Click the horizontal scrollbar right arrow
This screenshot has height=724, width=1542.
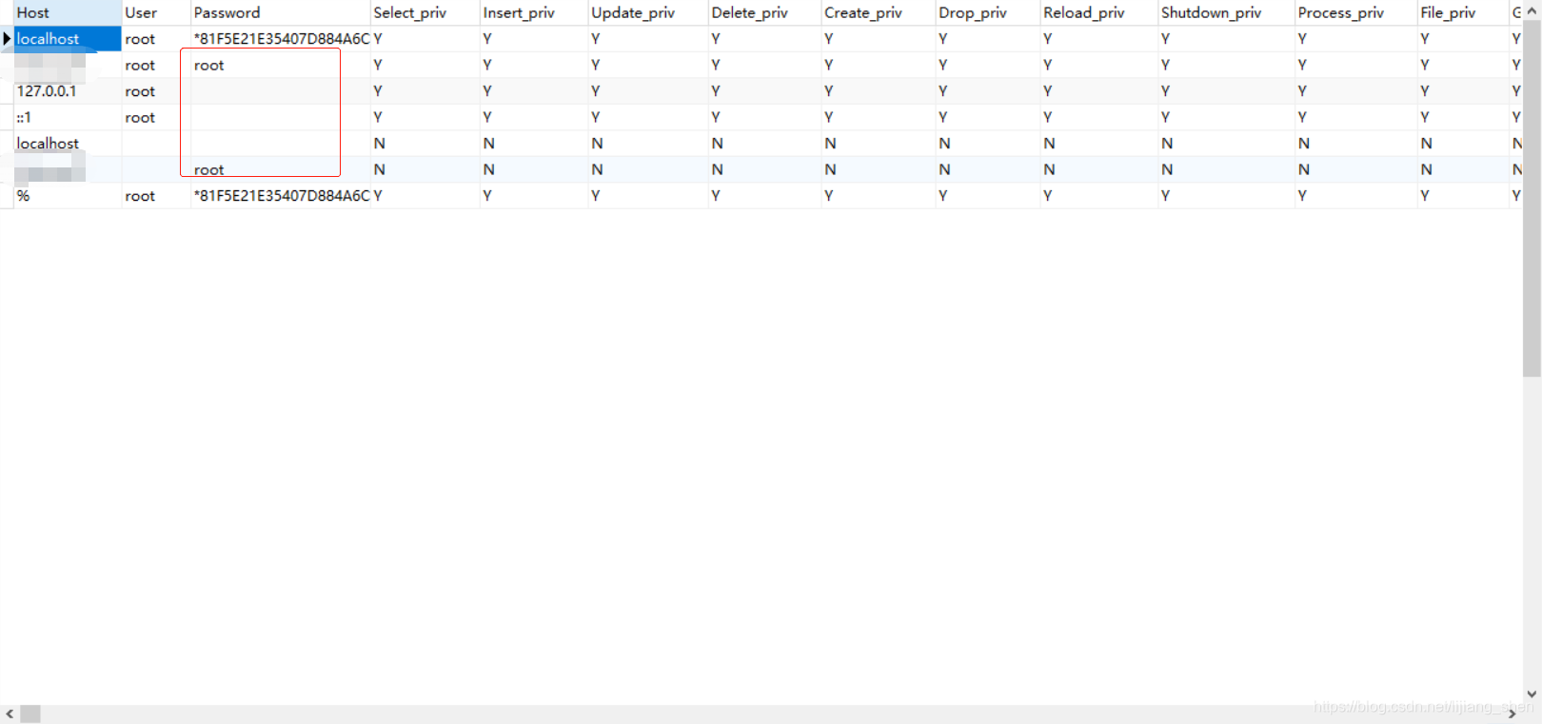1512,714
